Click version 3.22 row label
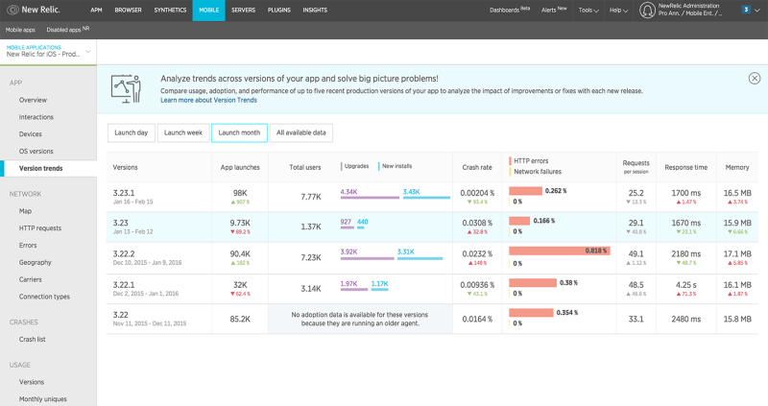The width and height of the screenshot is (768, 406). pos(121,315)
